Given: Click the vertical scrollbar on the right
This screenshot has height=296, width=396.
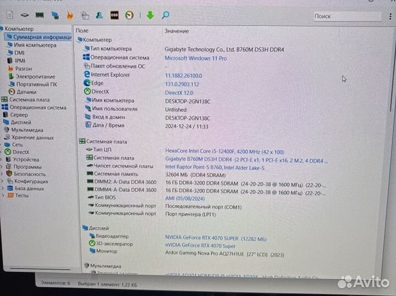Looking at the screenshot, I should point(392,68).
